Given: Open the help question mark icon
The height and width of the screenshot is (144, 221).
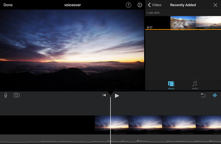Looking at the screenshot, I should pyautogui.click(x=129, y=5).
